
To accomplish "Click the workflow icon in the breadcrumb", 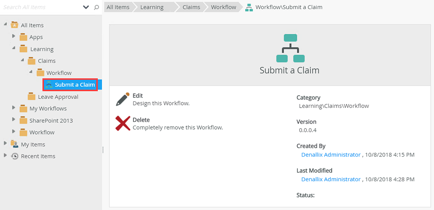I will tap(249, 7).
